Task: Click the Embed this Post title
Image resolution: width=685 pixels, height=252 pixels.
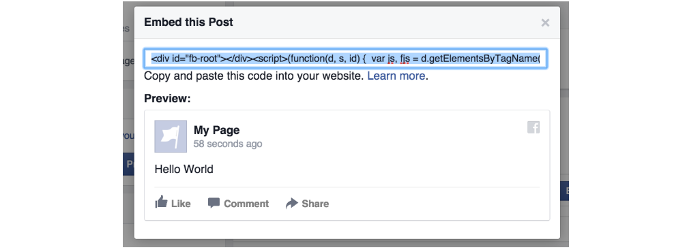Action: (189, 22)
